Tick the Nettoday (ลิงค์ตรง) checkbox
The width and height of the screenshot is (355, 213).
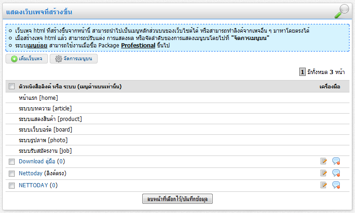[12, 173]
